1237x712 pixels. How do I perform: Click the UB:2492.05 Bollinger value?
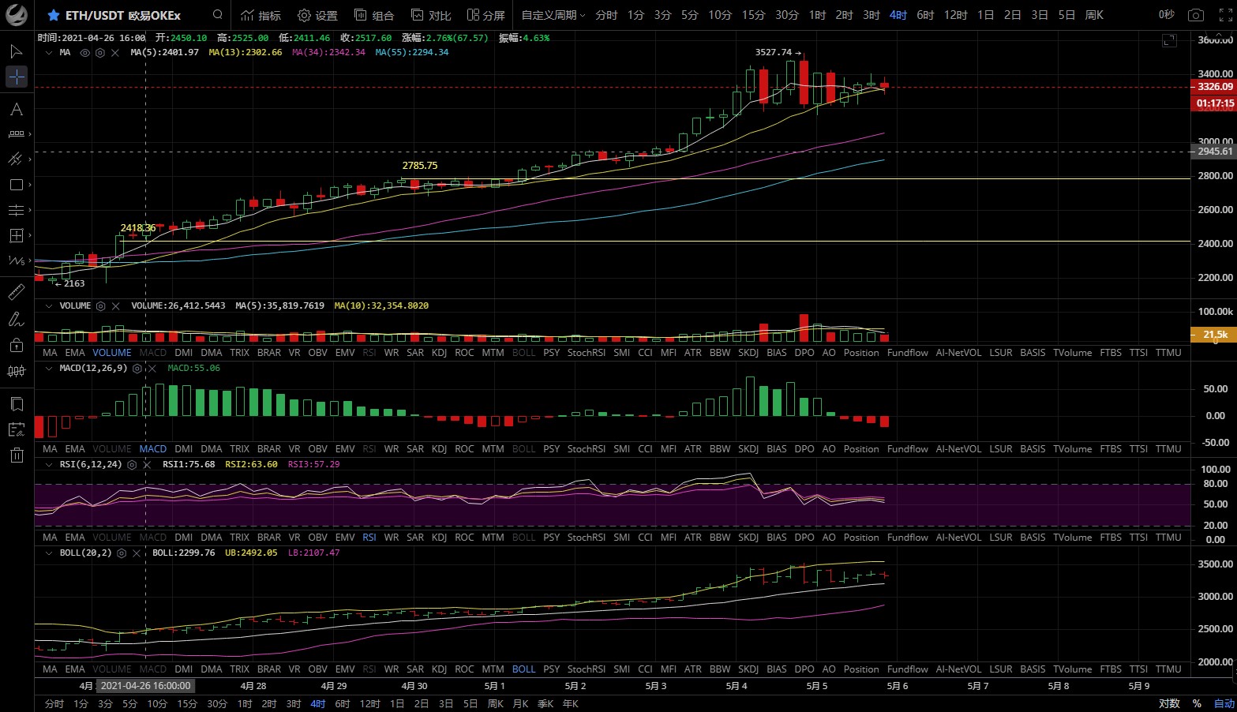click(251, 553)
